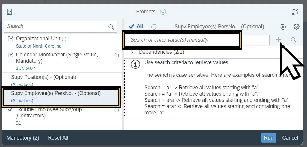
Task: Open the Prompts variant dropdown chevron
Action: click(163, 12)
